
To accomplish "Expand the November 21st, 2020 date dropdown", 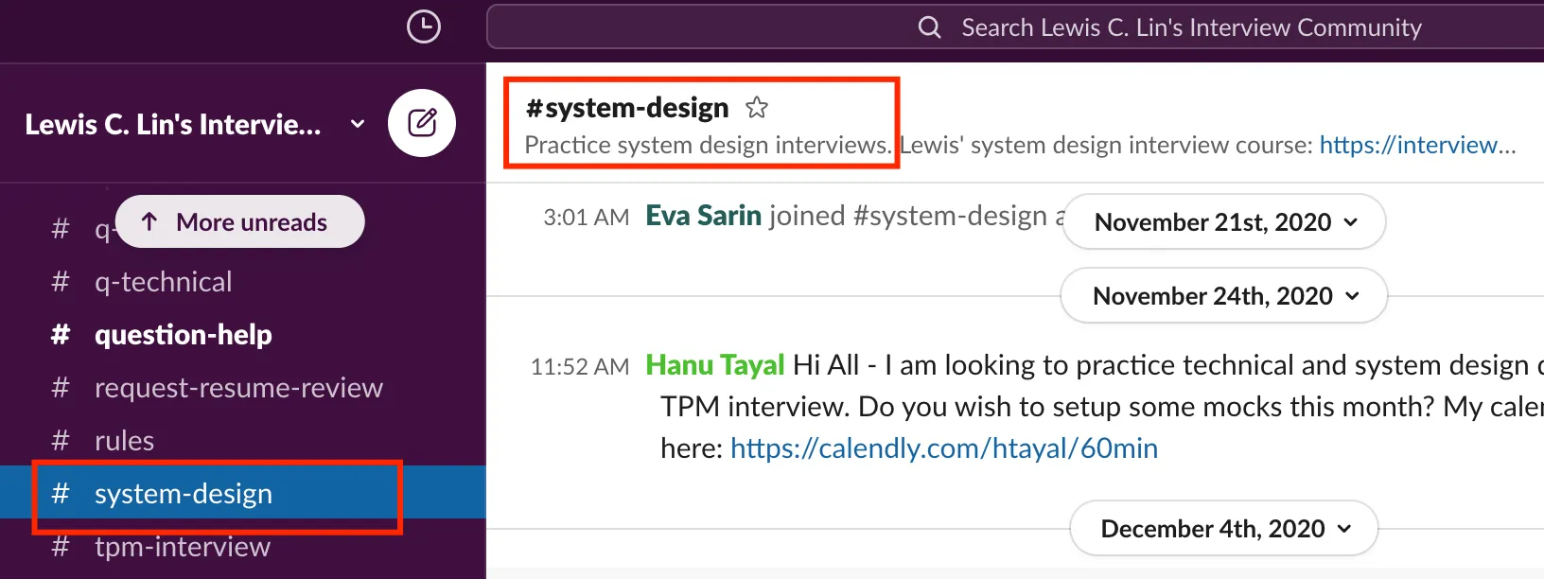I will [1224, 222].
